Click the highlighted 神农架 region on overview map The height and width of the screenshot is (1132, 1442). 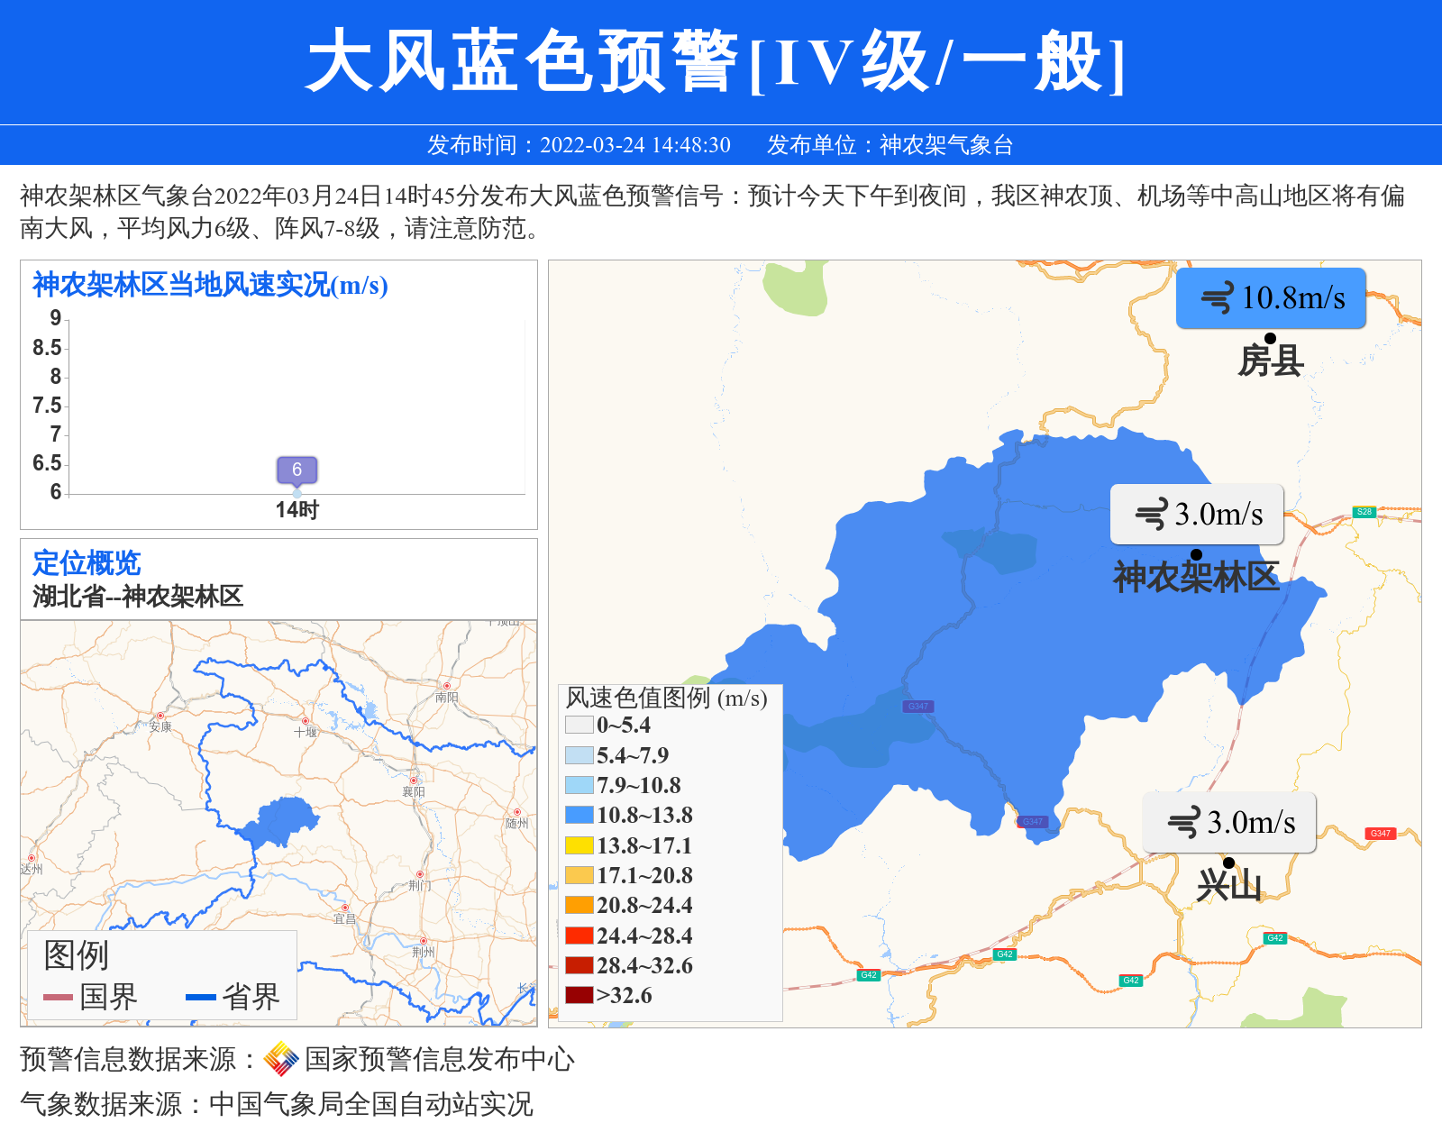pos(284,820)
